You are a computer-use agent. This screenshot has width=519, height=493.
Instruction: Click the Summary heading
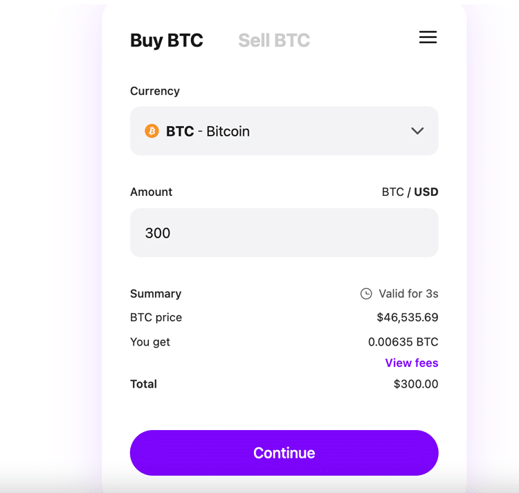(156, 294)
